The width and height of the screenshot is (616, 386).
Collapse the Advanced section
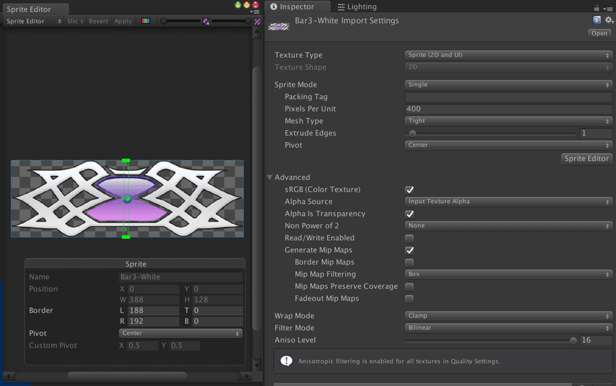(x=270, y=177)
